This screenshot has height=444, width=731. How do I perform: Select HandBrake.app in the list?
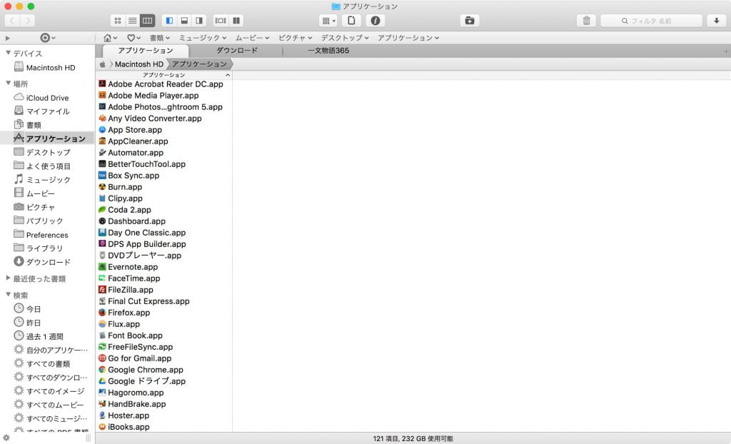pyautogui.click(x=163, y=404)
